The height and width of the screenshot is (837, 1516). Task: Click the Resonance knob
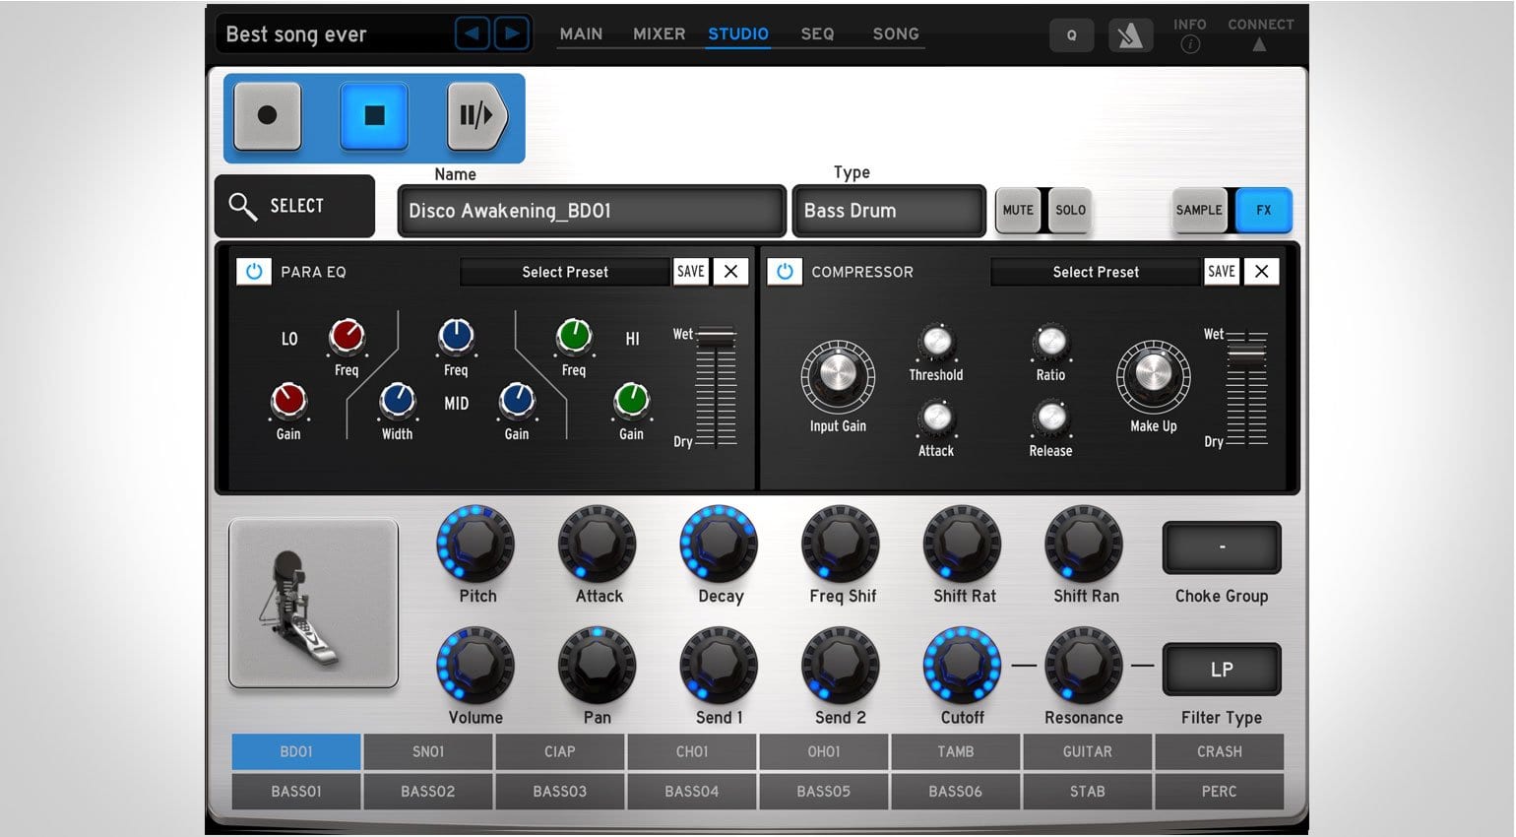(x=1083, y=666)
